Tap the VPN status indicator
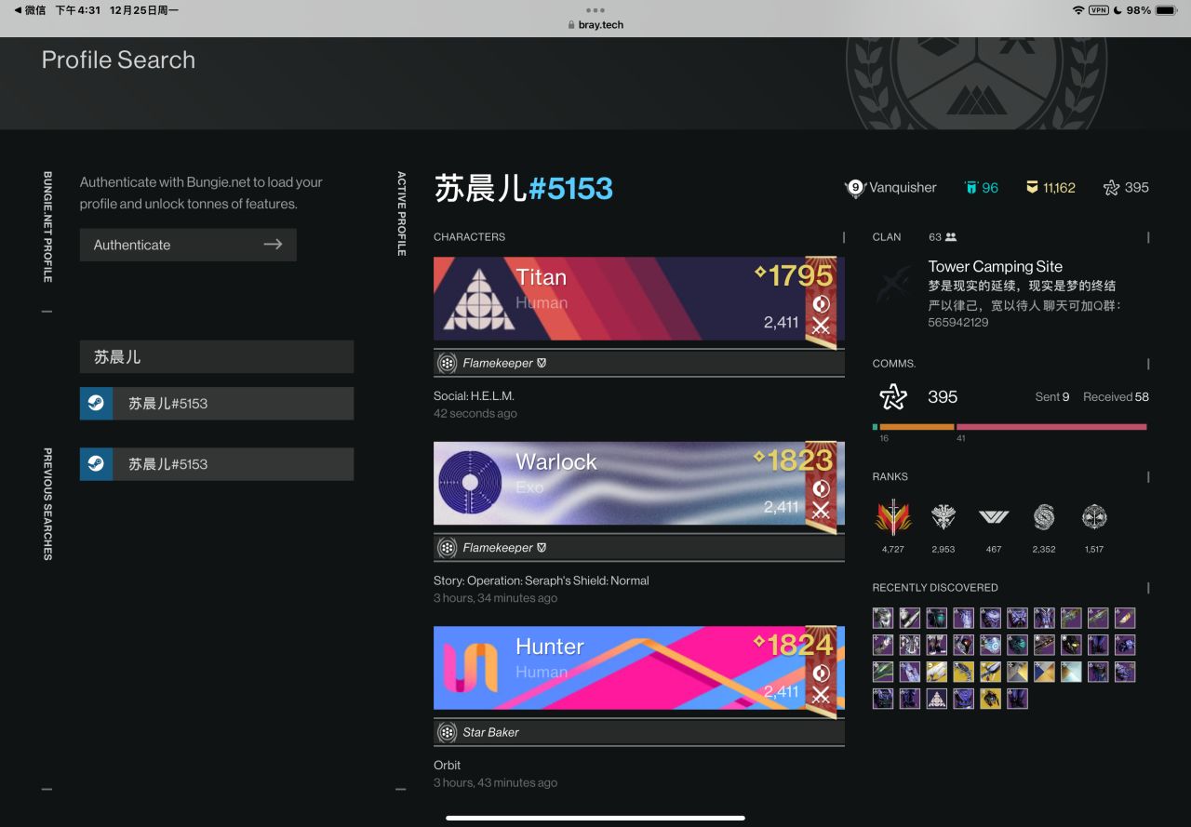The image size is (1191, 827). coord(1098,10)
